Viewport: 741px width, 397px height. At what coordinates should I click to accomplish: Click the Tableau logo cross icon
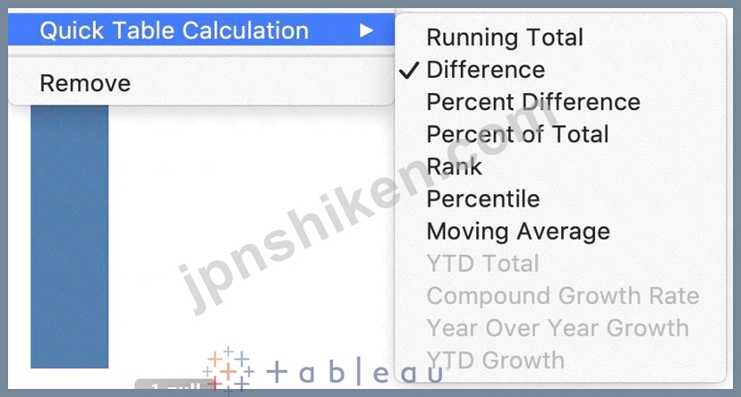click(228, 371)
